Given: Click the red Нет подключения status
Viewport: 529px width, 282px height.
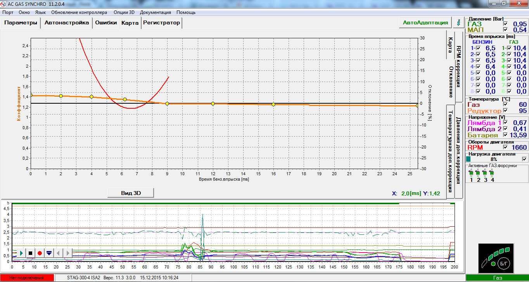Looking at the screenshot, I should point(27,278).
